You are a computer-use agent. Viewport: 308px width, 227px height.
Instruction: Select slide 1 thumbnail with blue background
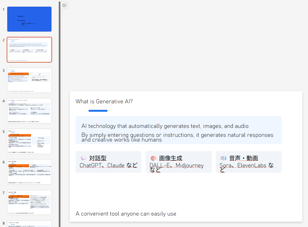point(29,19)
